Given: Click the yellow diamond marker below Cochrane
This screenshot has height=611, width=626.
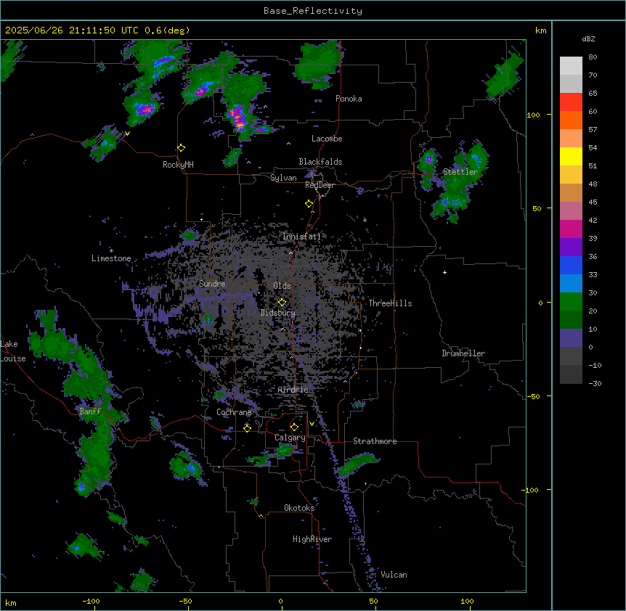Looking at the screenshot, I should point(247,428).
